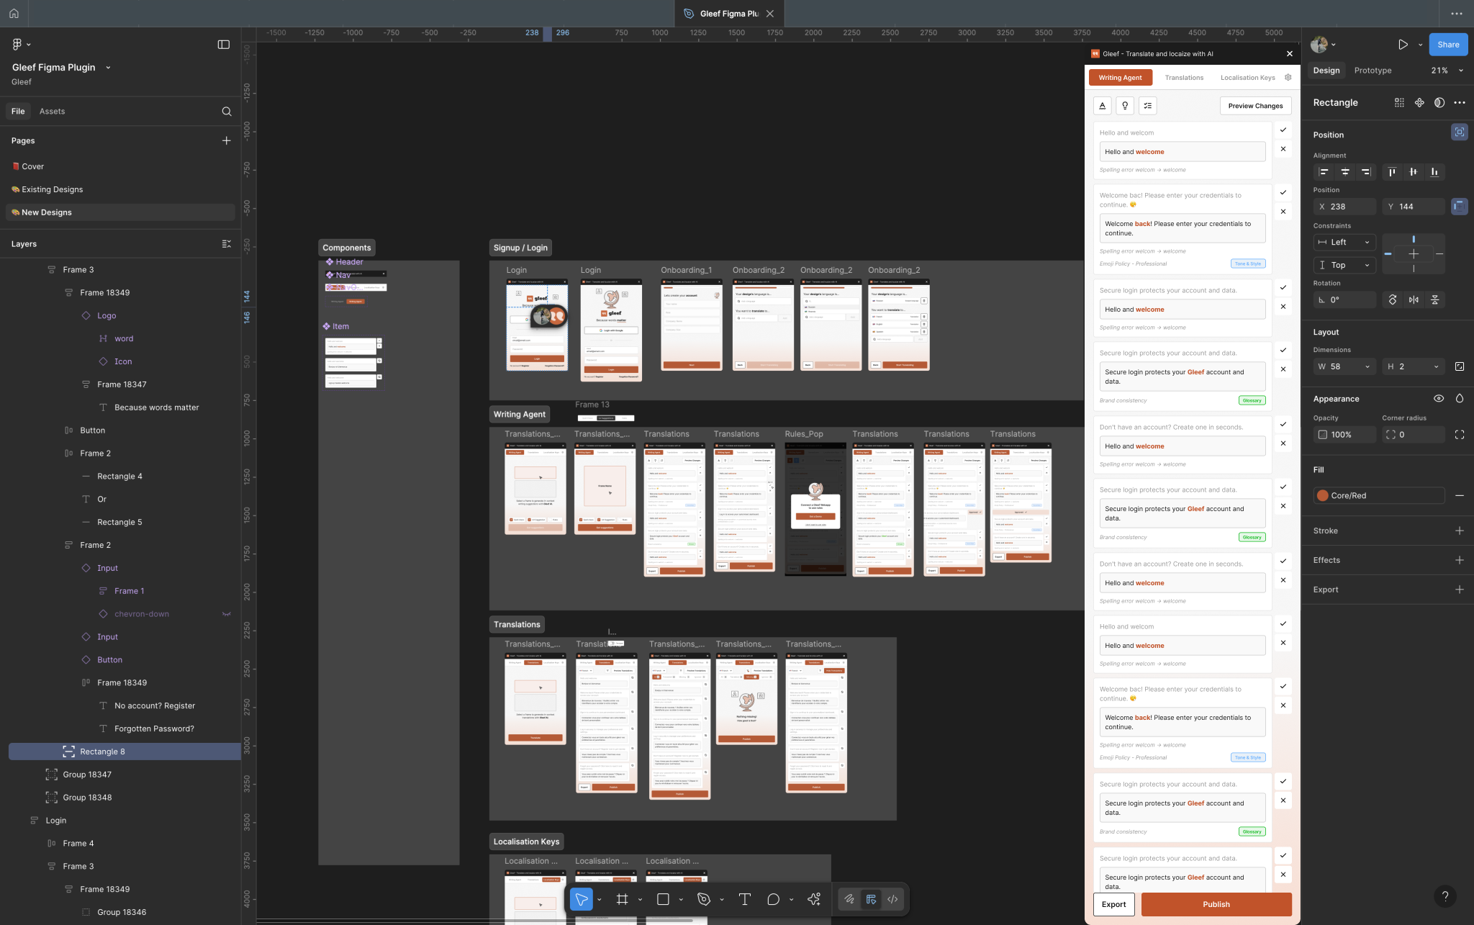The image size is (1474, 925).
Task: Flip horizontal in Rotation row
Action: click(1414, 300)
